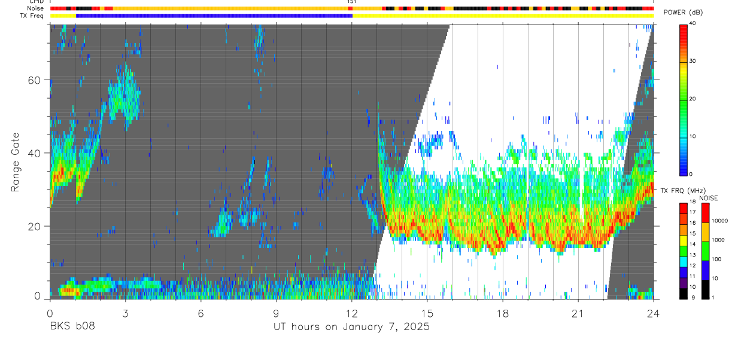Click the green band of NOISE colorbar
735x339 pixels.
click(x=705, y=251)
